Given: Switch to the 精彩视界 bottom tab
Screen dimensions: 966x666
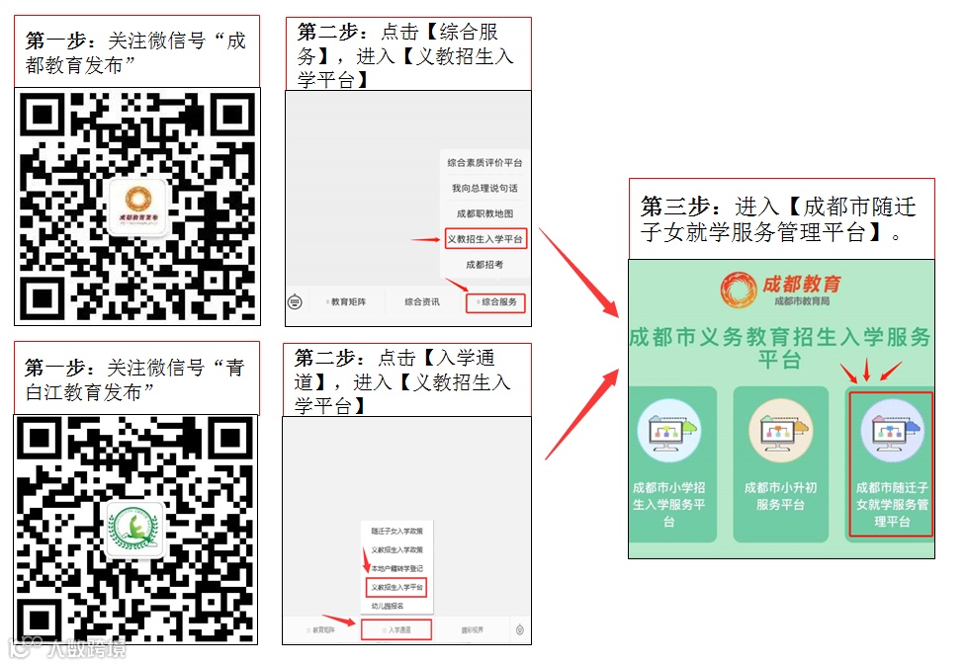Looking at the screenshot, I should 473,629.
